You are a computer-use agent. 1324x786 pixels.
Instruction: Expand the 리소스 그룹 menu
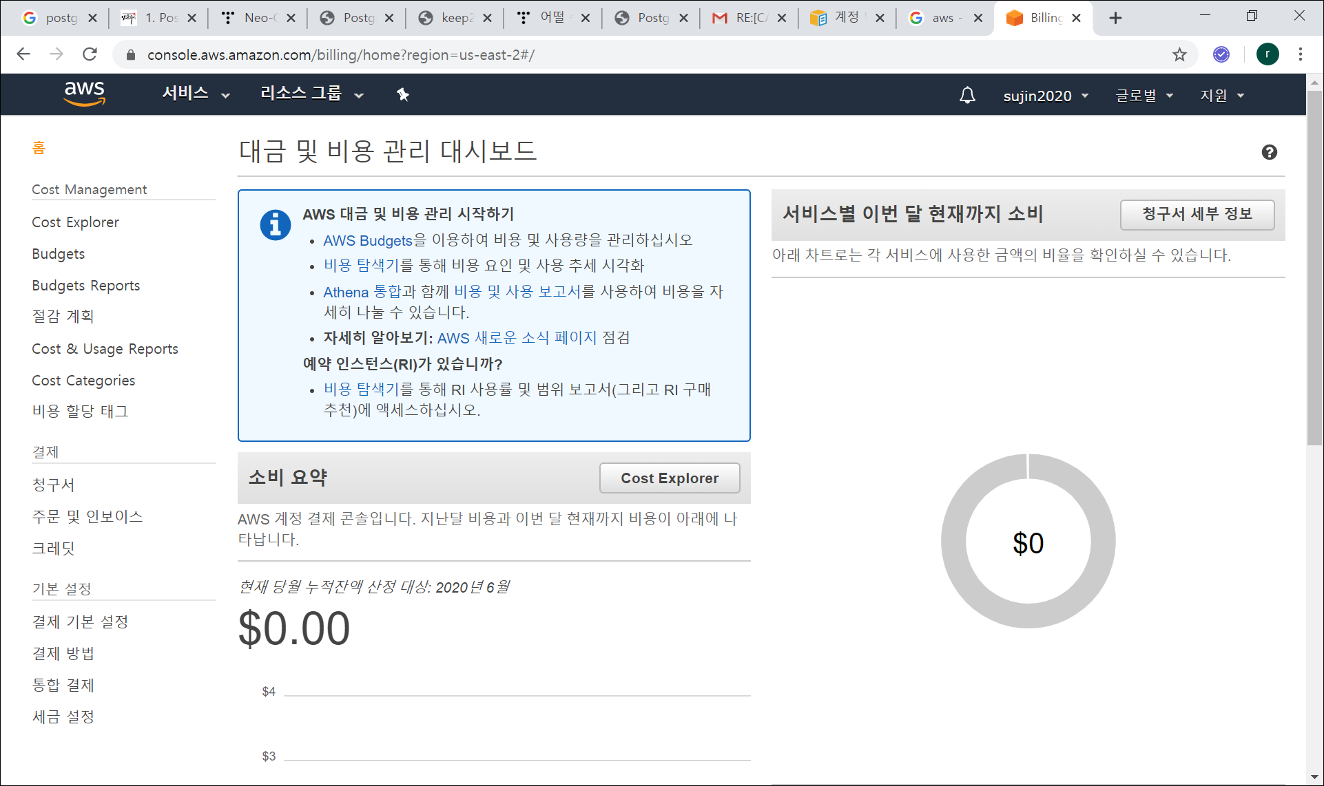(x=312, y=94)
